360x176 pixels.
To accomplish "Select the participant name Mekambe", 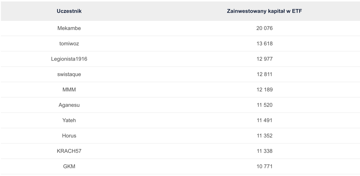I will [69, 28].
